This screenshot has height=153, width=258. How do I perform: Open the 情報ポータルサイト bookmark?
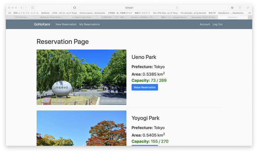[x=143, y=13]
